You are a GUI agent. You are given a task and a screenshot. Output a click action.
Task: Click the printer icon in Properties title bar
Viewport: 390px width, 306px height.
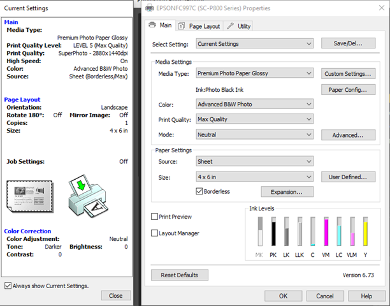(x=149, y=8)
